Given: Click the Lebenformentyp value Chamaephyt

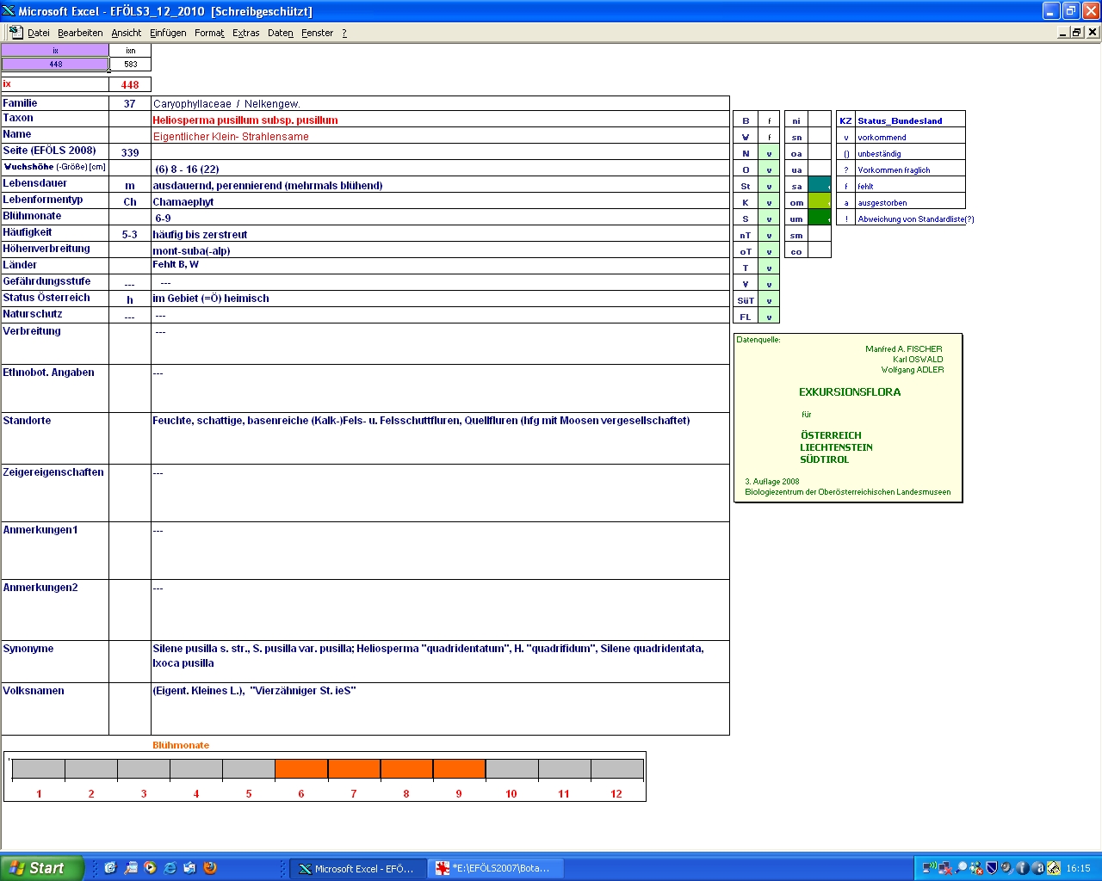Looking at the screenshot, I should click(183, 202).
